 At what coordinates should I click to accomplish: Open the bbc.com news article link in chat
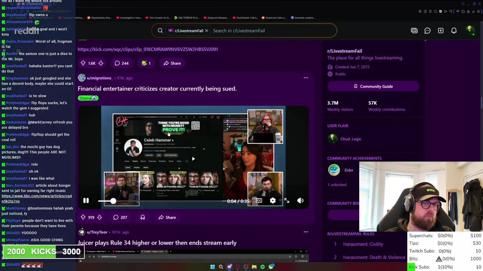click(x=37, y=199)
